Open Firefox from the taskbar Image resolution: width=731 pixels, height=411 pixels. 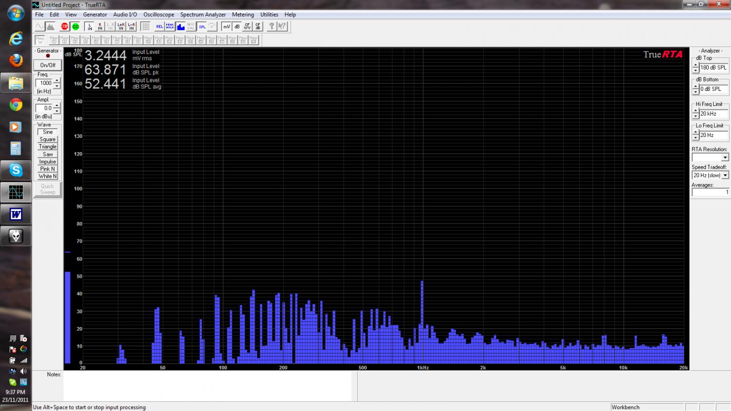[x=16, y=60]
